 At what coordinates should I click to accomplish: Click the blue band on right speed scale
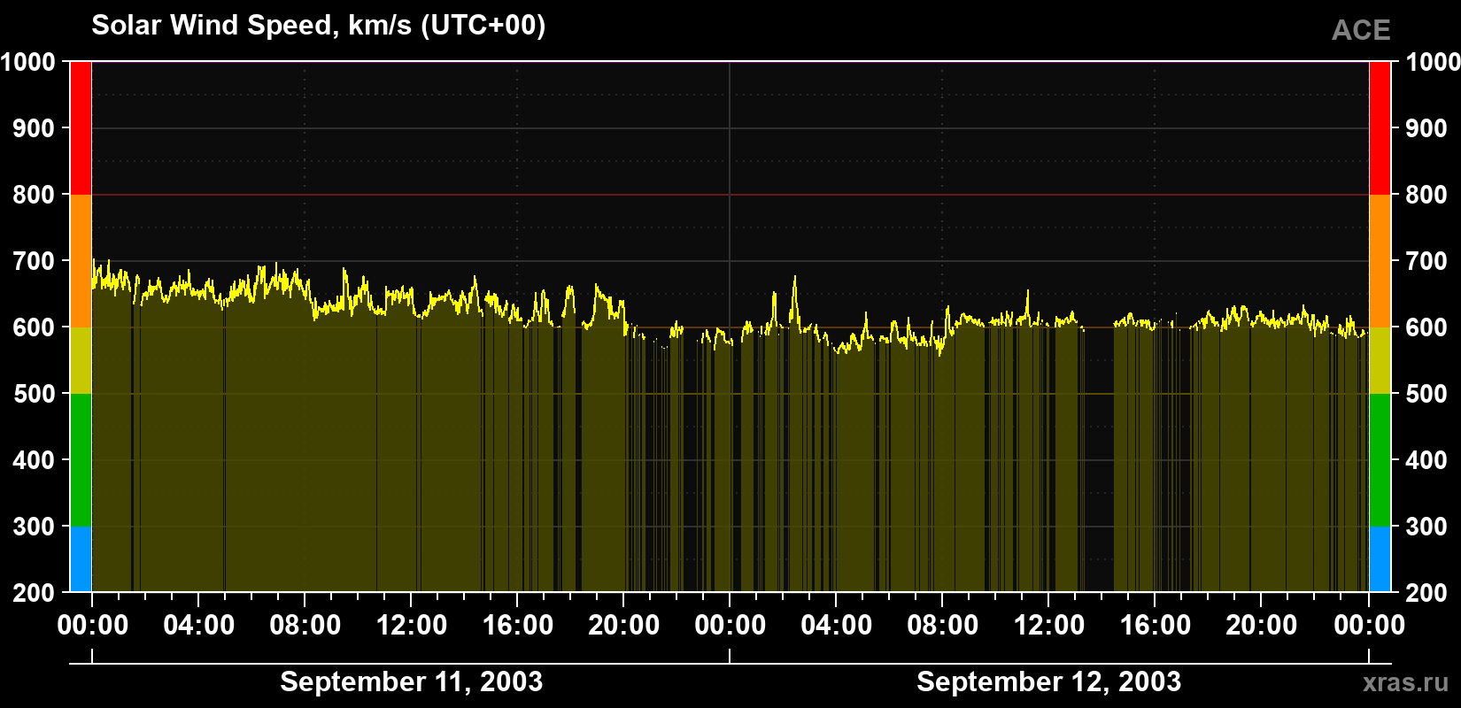pyautogui.click(x=1380, y=559)
